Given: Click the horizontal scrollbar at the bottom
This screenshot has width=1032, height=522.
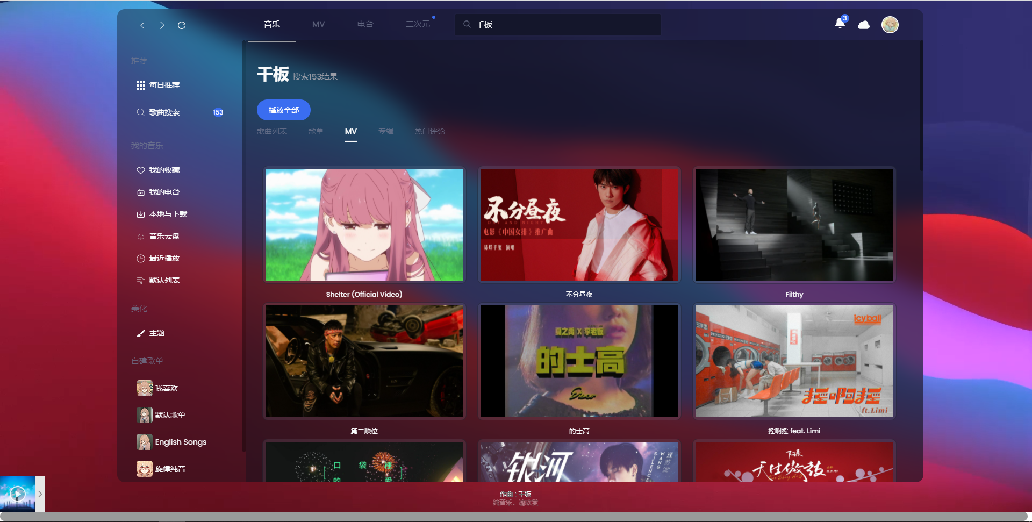Looking at the screenshot, I should point(514,516).
